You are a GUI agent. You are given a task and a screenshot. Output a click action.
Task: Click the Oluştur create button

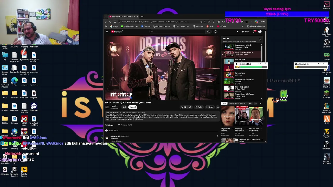coord(246,32)
